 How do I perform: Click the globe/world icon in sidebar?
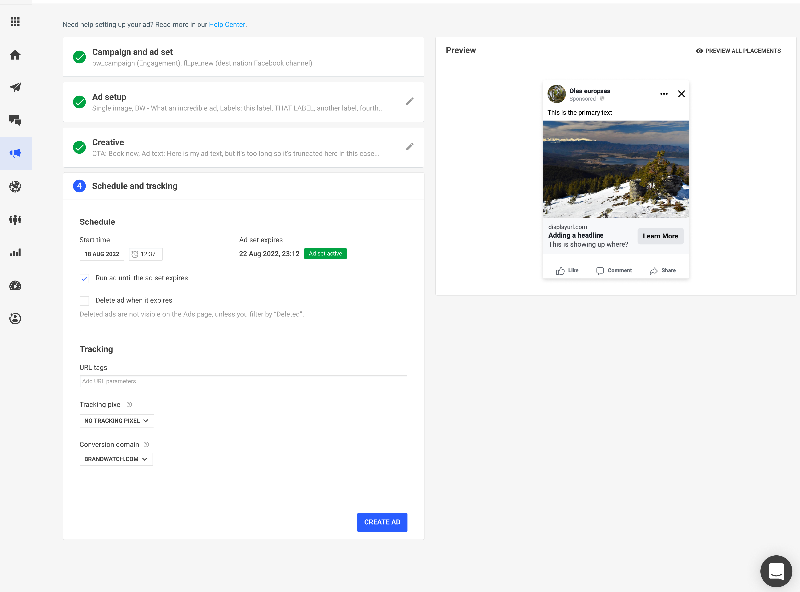coord(16,185)
